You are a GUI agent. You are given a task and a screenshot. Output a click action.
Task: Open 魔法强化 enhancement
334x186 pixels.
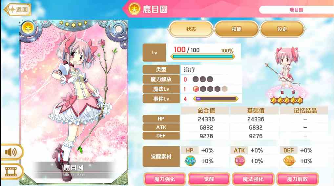(253, 179)
